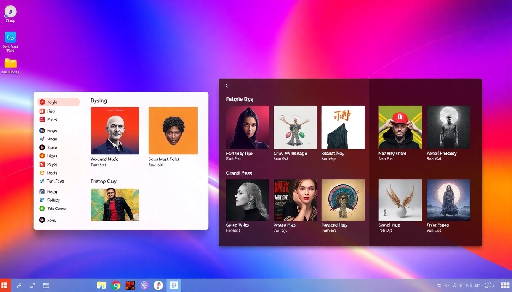Select the highlighted top item in the sidebar
Image resolution: width=512 pixels, height=292 pixels.
pyautogui.click(x=59, y=102)
